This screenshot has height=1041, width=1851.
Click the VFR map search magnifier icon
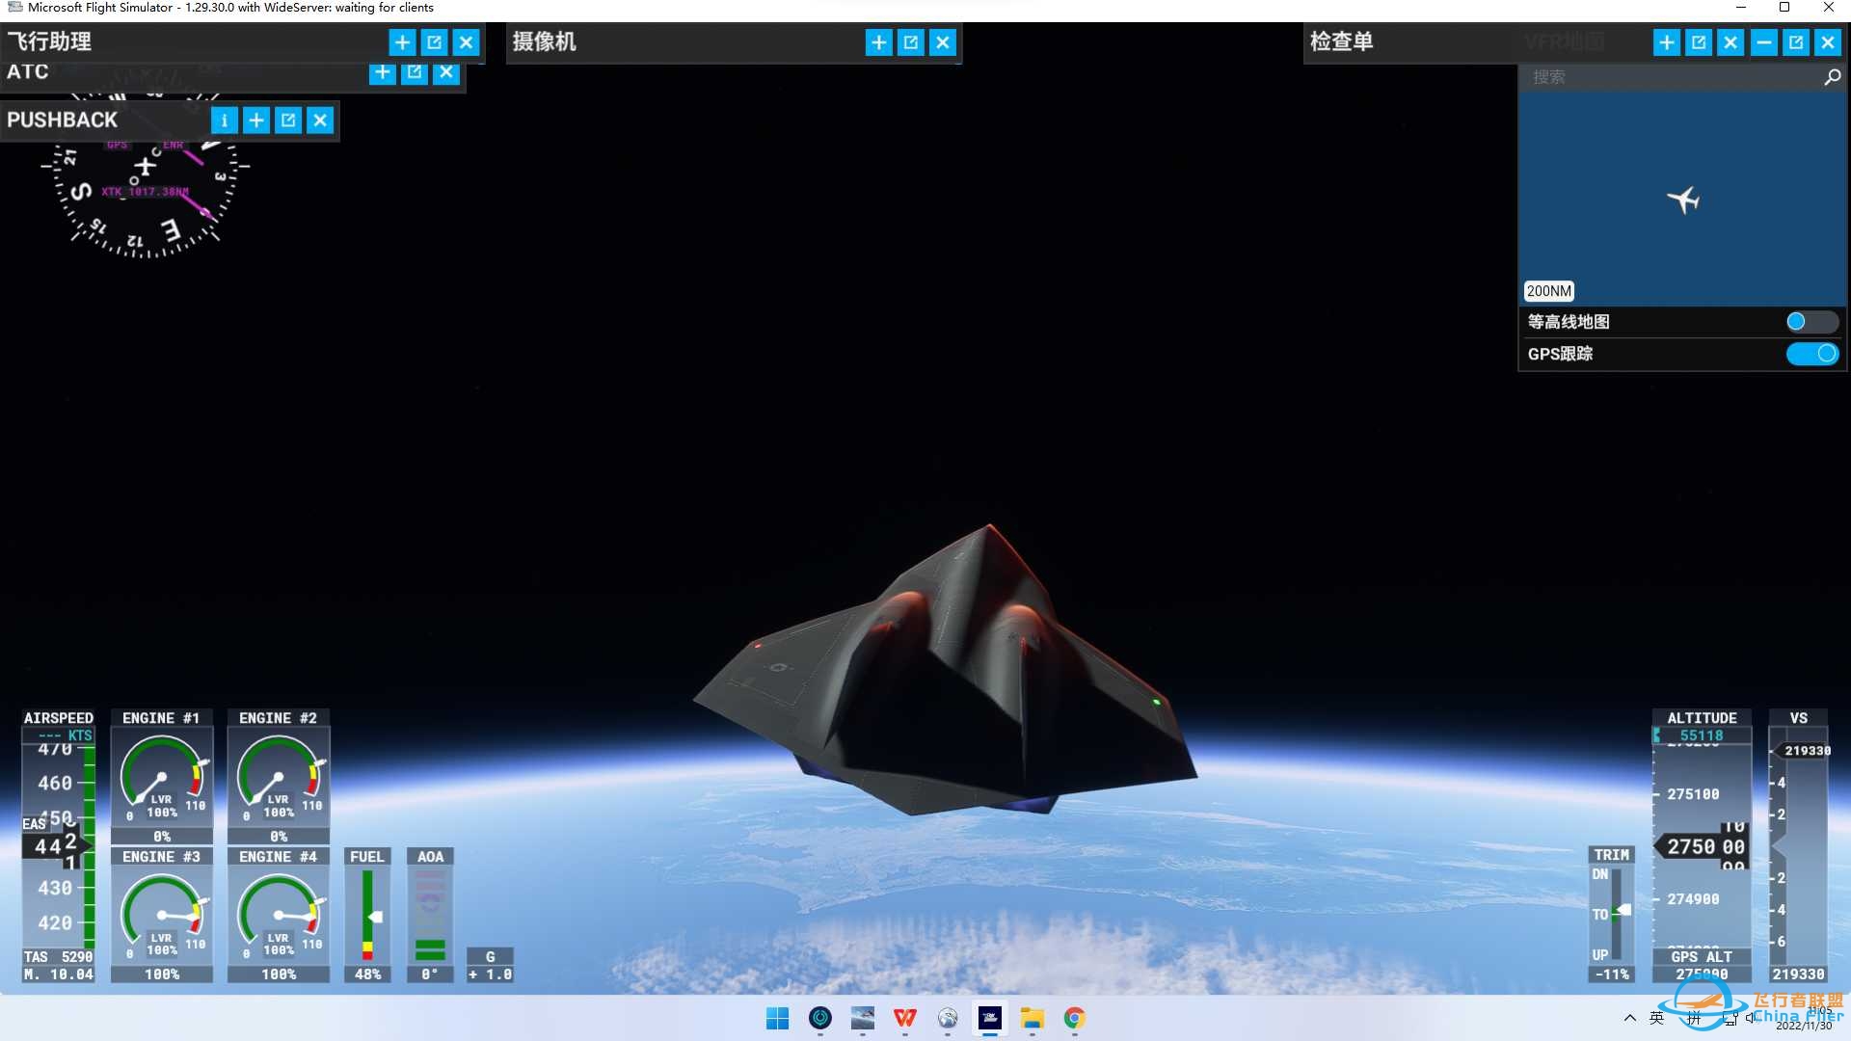[x=1832, y=77]
